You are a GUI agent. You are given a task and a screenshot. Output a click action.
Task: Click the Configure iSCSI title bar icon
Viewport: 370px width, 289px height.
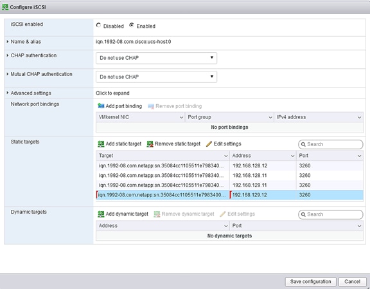point(5,7)
